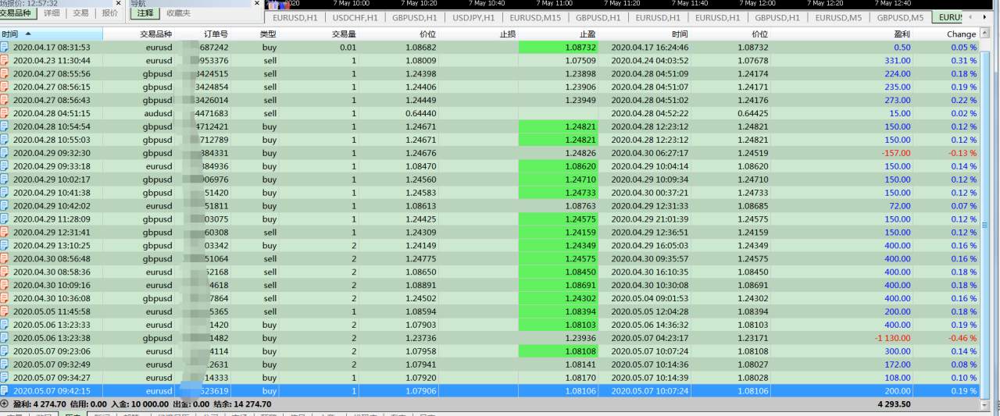
Task: Sort by the 盈利 column header
Action: pyautogui.click(x=902, y=34)
